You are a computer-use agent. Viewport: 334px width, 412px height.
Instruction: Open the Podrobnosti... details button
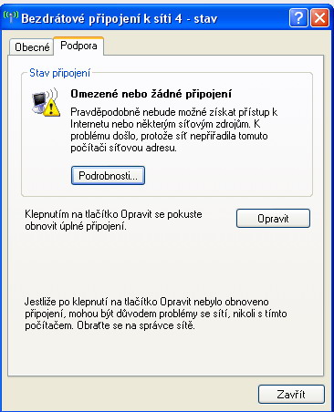click(108, 176)
